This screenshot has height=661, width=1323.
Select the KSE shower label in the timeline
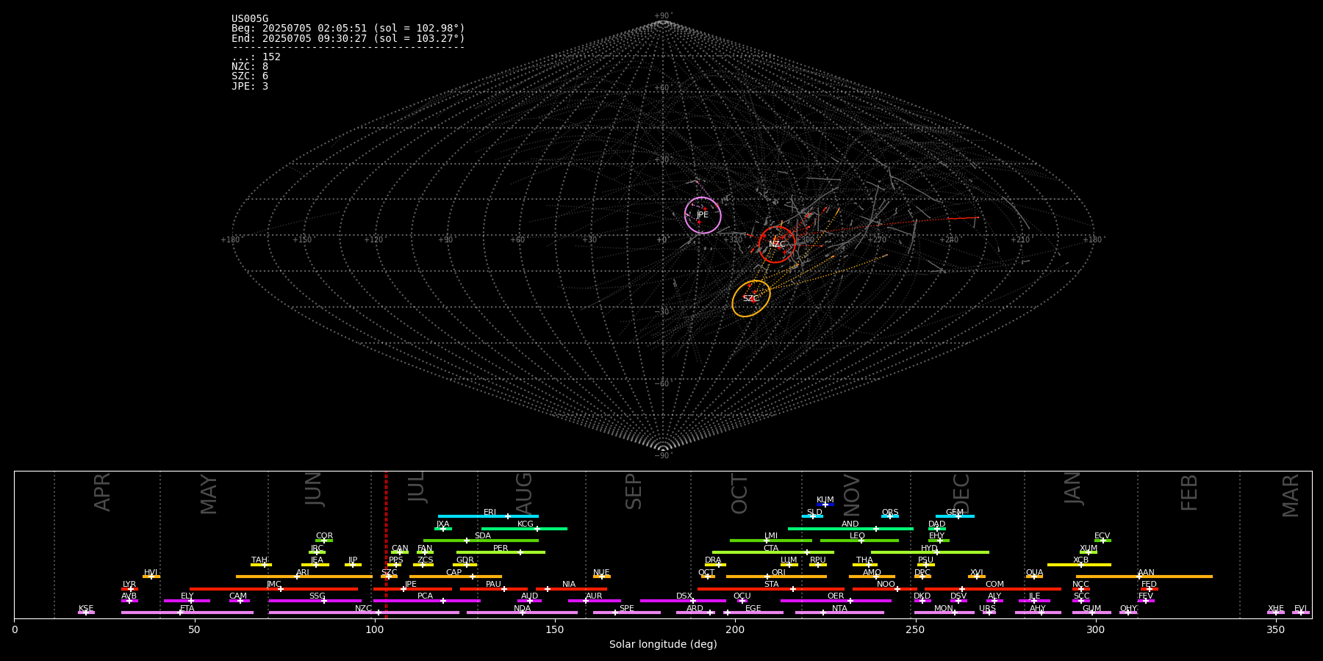tap(86, 609)
